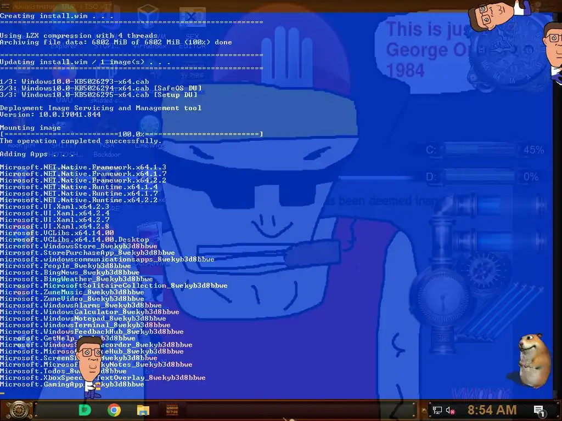Click the steampunk pressure gauge gadget
The height and width of the screenshot is (421, 562).
pyautogui.click(x=442, y=297)
